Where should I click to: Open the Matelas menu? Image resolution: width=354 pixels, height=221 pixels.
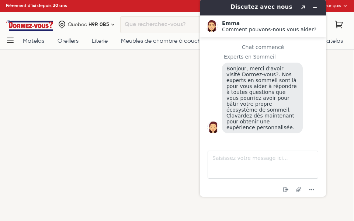click(34, 41)
